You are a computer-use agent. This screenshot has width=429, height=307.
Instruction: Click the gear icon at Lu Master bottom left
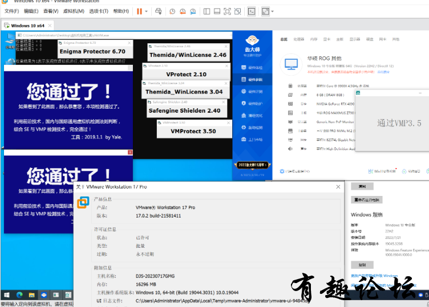(x=282, y=171)
